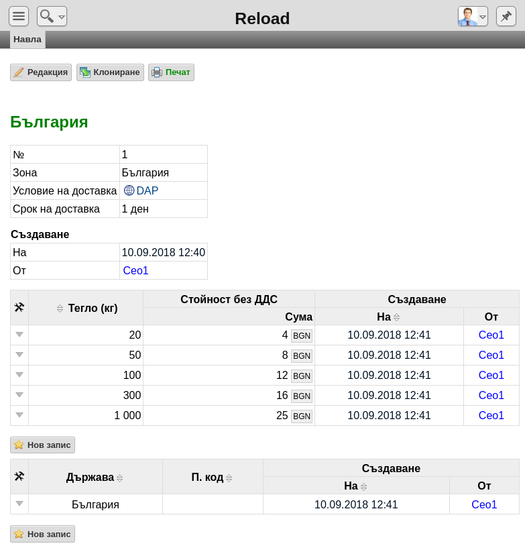The width and height of the screenshot is (525, 558).
Task: Expand row menu for 100 kg entry
Action: (x=19, y=375)
